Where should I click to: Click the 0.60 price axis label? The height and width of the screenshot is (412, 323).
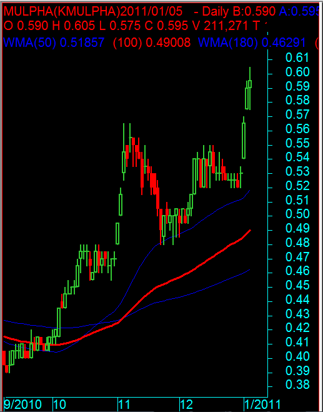click(x=297, y=72)
